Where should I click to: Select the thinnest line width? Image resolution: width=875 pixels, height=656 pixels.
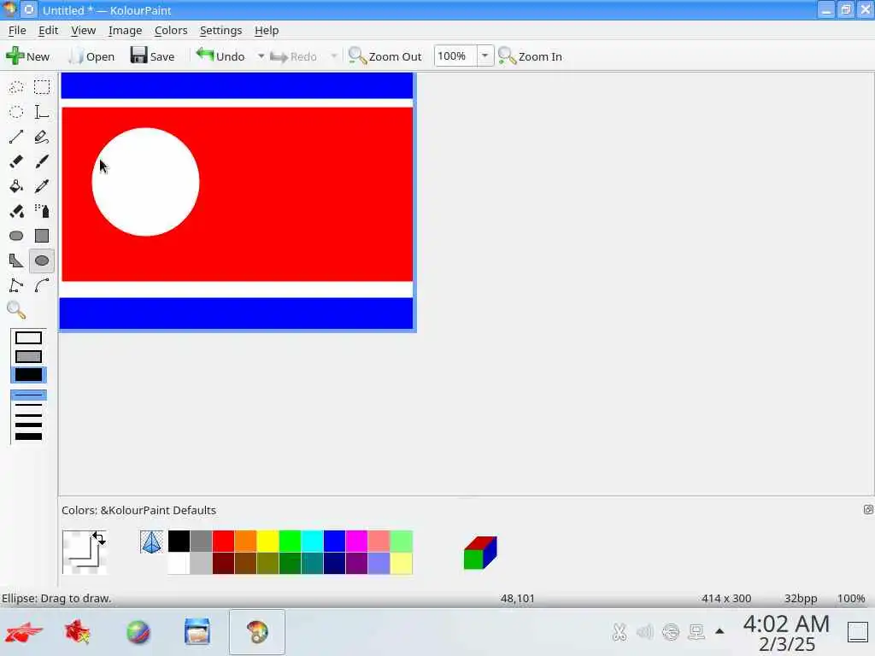click(x=28, y=395)
